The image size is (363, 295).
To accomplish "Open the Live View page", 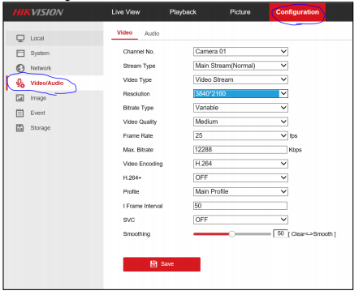I will click(126, 12).
